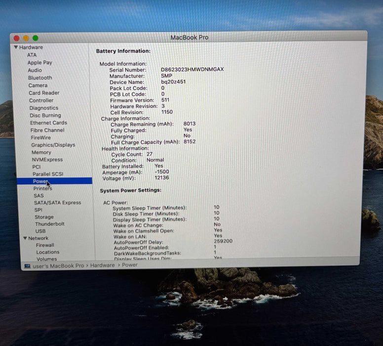Open the Storage entry
This screenshot has width=383, height=346.
click(x=44, y=217)
